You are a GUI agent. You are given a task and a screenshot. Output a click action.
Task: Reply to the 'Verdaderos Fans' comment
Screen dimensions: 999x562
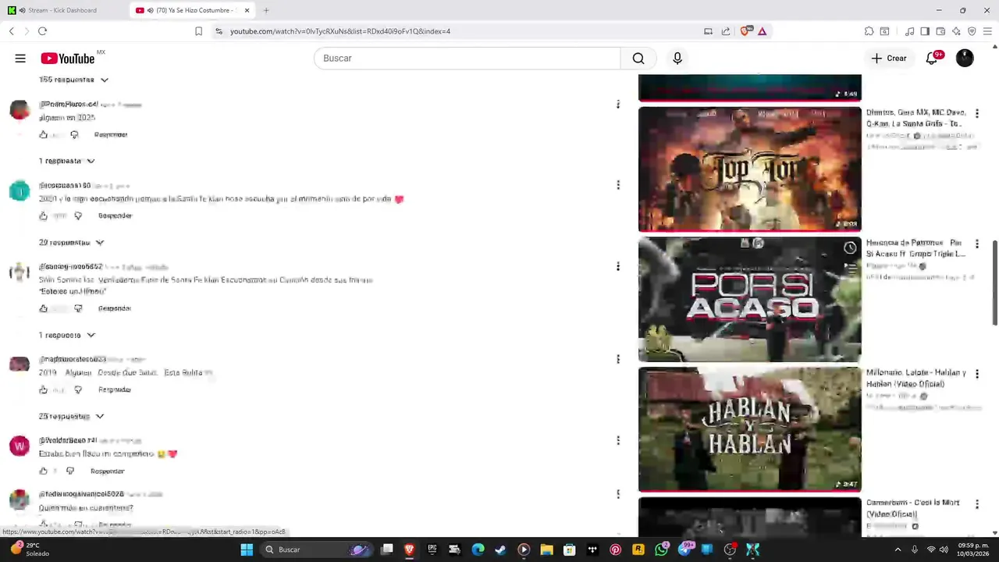click(x=115, y=309)
